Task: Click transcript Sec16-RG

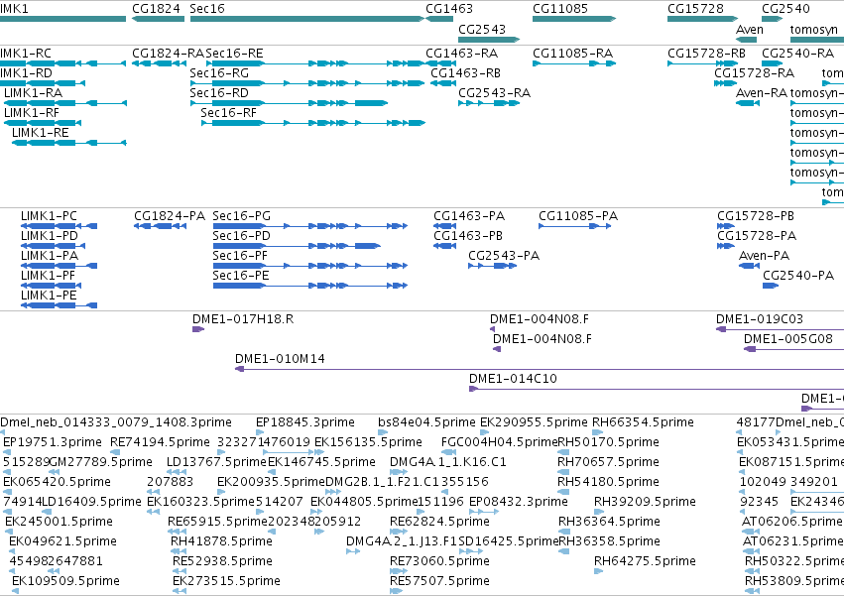Action: coord(219,73)
